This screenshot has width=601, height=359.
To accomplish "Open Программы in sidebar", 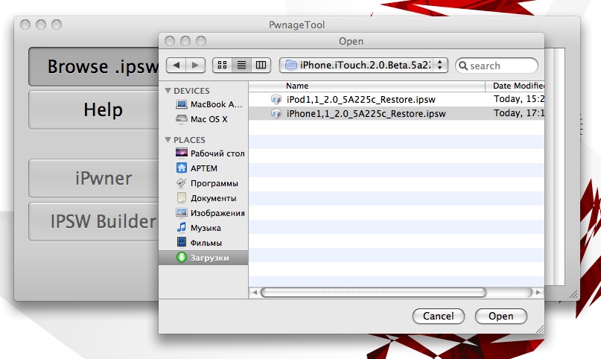I will pyautogui.click(x=203, y=183).
